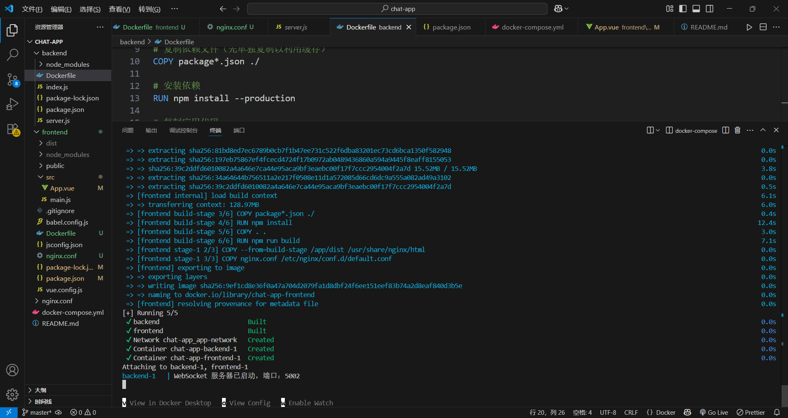Kill terminal with trash icon
788x418 pixels.
point(738,130)
